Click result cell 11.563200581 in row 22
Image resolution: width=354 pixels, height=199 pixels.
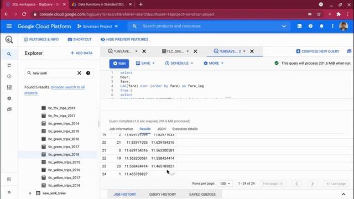pyautogui.click(x=136, y=158)
